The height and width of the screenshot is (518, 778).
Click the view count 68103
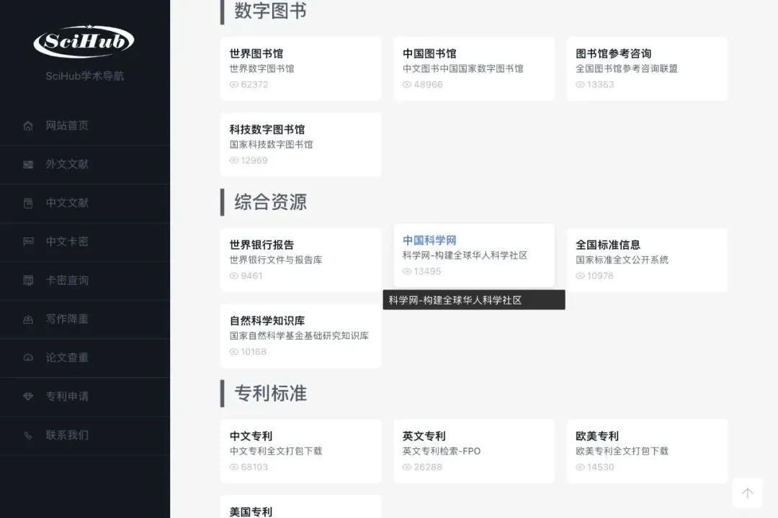(x=254, y=468)
